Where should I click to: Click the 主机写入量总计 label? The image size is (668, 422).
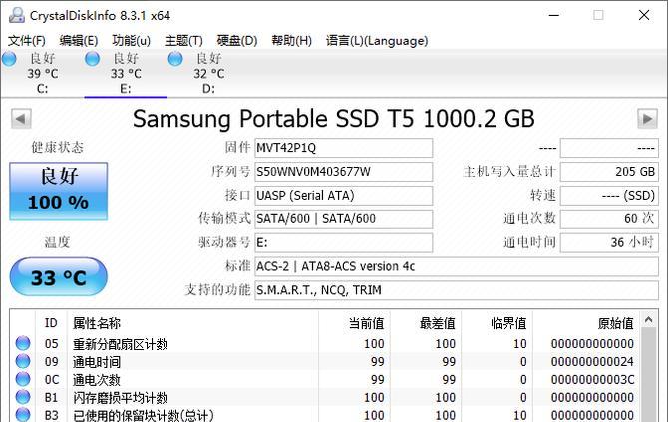509,172
